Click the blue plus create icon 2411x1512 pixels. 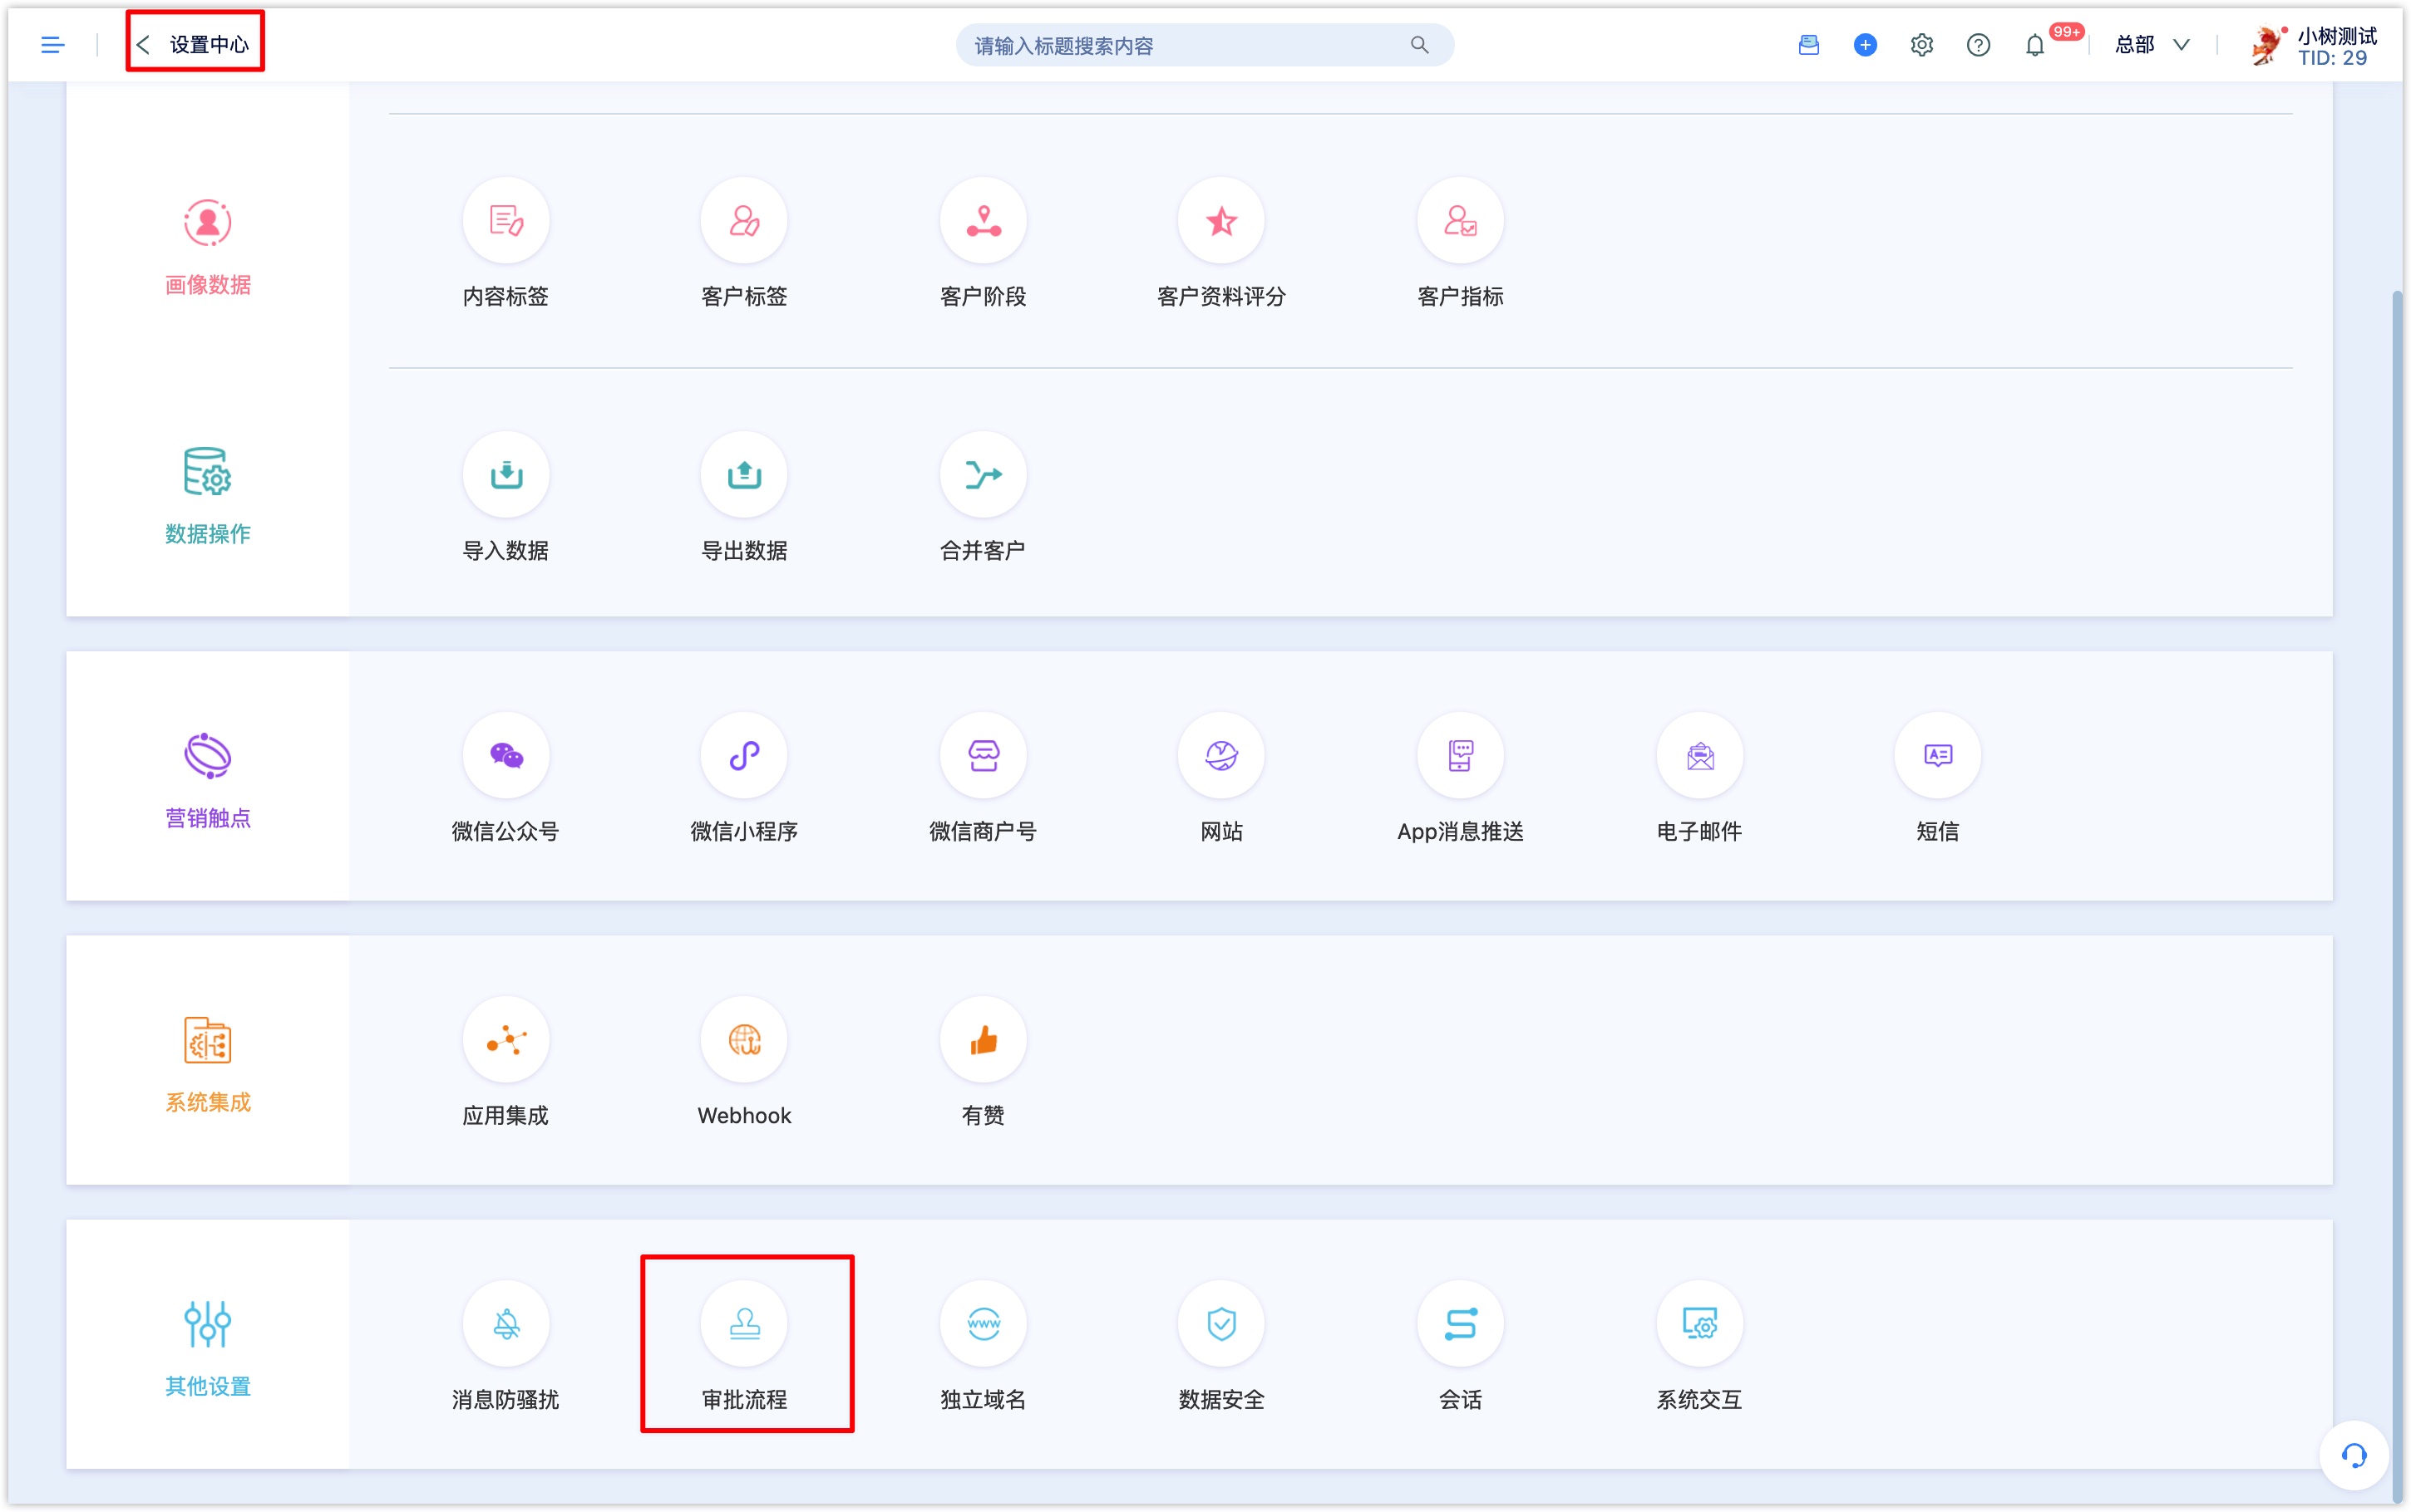click(x=1865, y=45)
